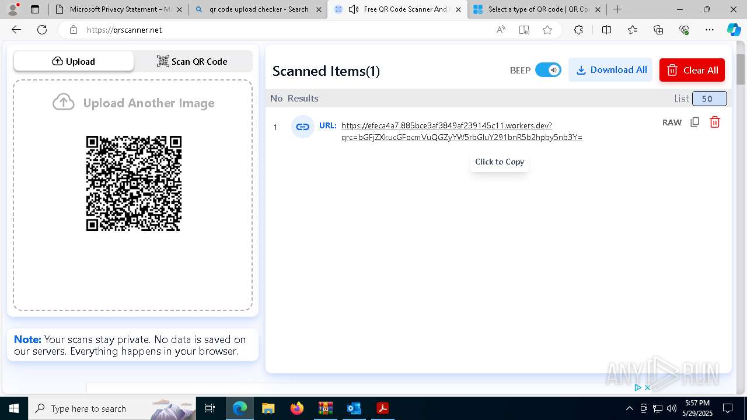Select the Upload mode tab
Viewport: 747px width, 420px height.
click(74, 61)
